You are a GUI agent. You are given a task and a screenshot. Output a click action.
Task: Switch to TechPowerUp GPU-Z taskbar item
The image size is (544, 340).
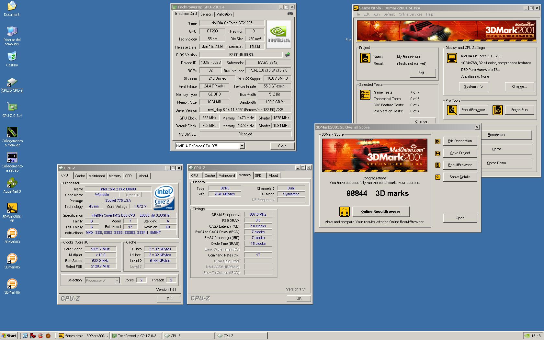(x=136, y=336)
